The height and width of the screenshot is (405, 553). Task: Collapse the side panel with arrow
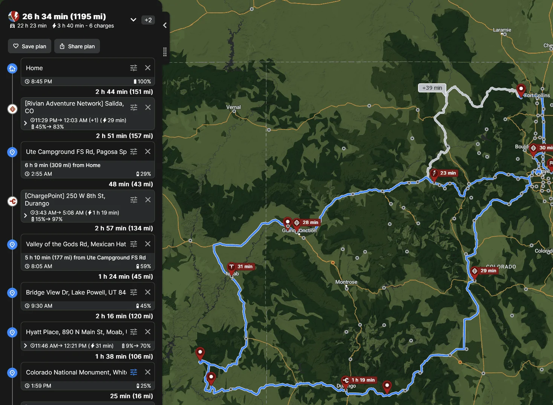tap(165, 25)
